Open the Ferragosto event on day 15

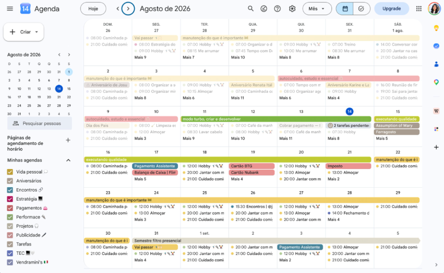click(x=397, y=132)
